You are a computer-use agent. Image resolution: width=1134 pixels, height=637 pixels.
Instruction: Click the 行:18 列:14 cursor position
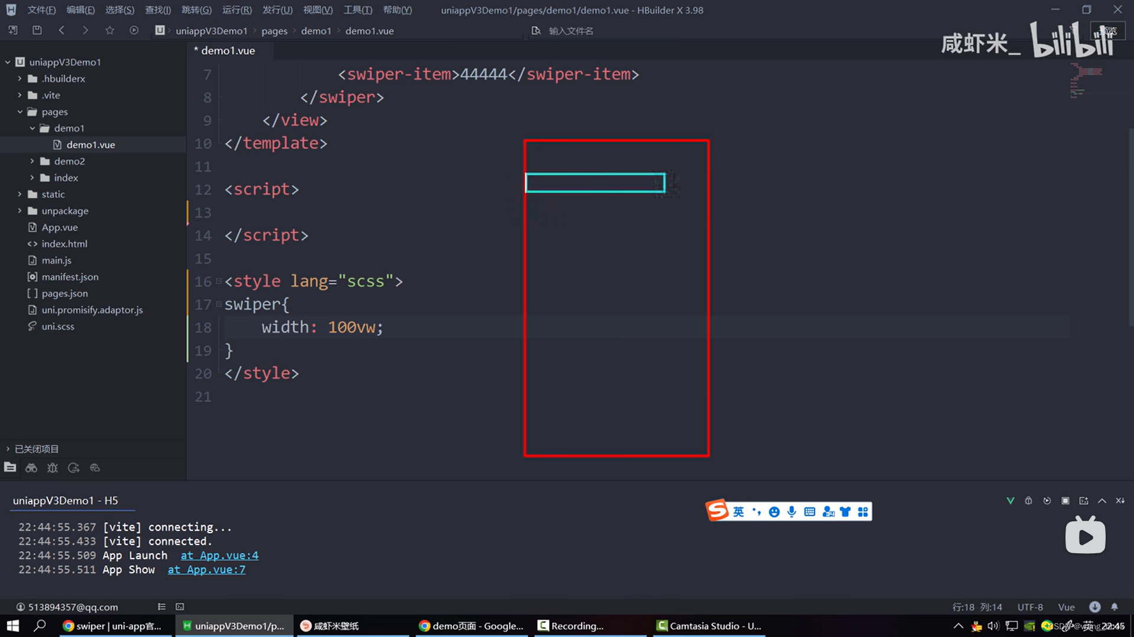[977, 607]
